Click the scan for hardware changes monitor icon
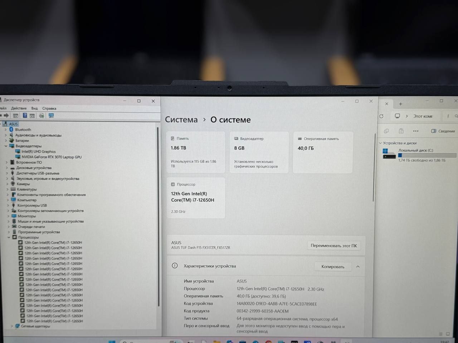This screenshot has width=458, height=343. 51,115
